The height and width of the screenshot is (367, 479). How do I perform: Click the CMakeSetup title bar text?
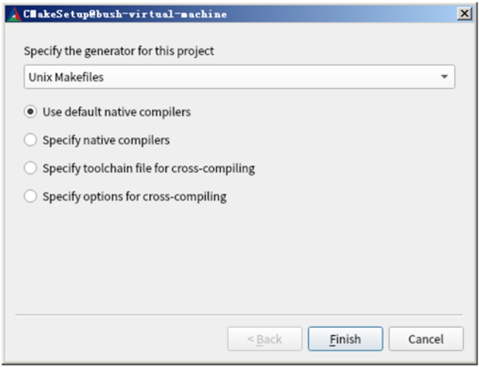pos(125,14)
